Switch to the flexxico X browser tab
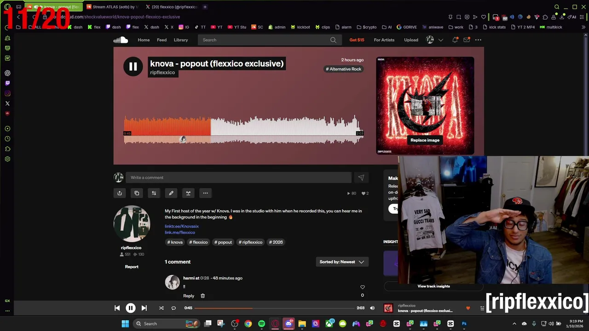 point(172,7)
